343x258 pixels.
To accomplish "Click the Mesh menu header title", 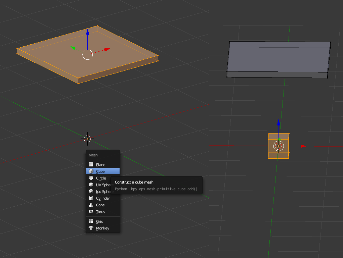I will click(93, 155).
